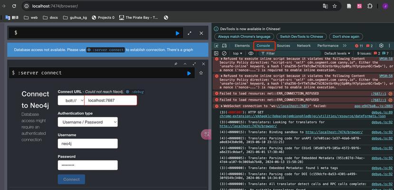Open dateFormats.json extension link in console
Image resolution: width=394 pixels, height=190 pixels.
pos(303,116)
